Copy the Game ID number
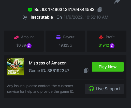The image size is (131, 108). point(86,71)
